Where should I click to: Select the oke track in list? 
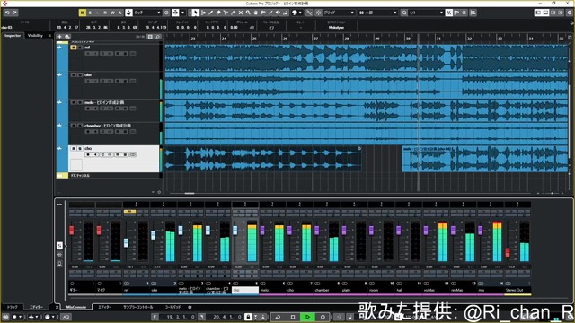(114, 85)
